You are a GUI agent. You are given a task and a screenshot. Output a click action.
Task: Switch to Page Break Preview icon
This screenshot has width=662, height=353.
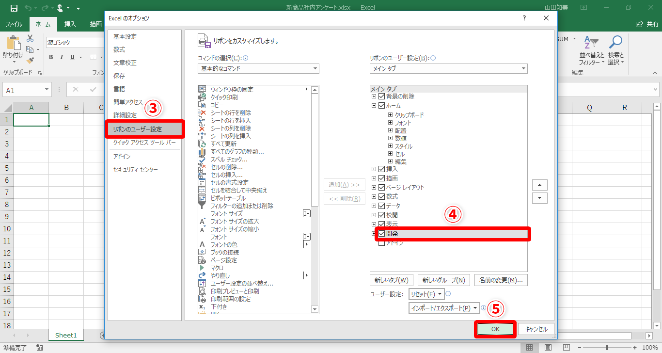click(x=566, y=348)
